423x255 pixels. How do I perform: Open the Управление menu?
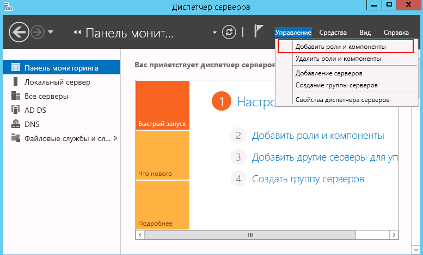(293, 33)
